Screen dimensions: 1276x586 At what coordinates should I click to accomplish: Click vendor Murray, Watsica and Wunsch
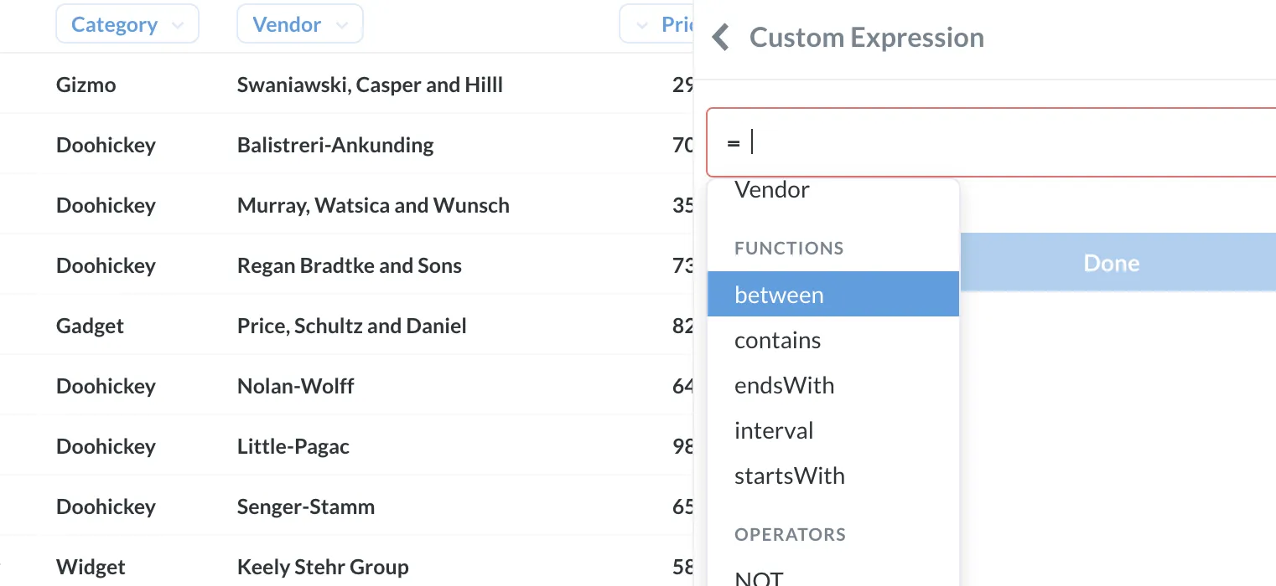coord(373,205)
